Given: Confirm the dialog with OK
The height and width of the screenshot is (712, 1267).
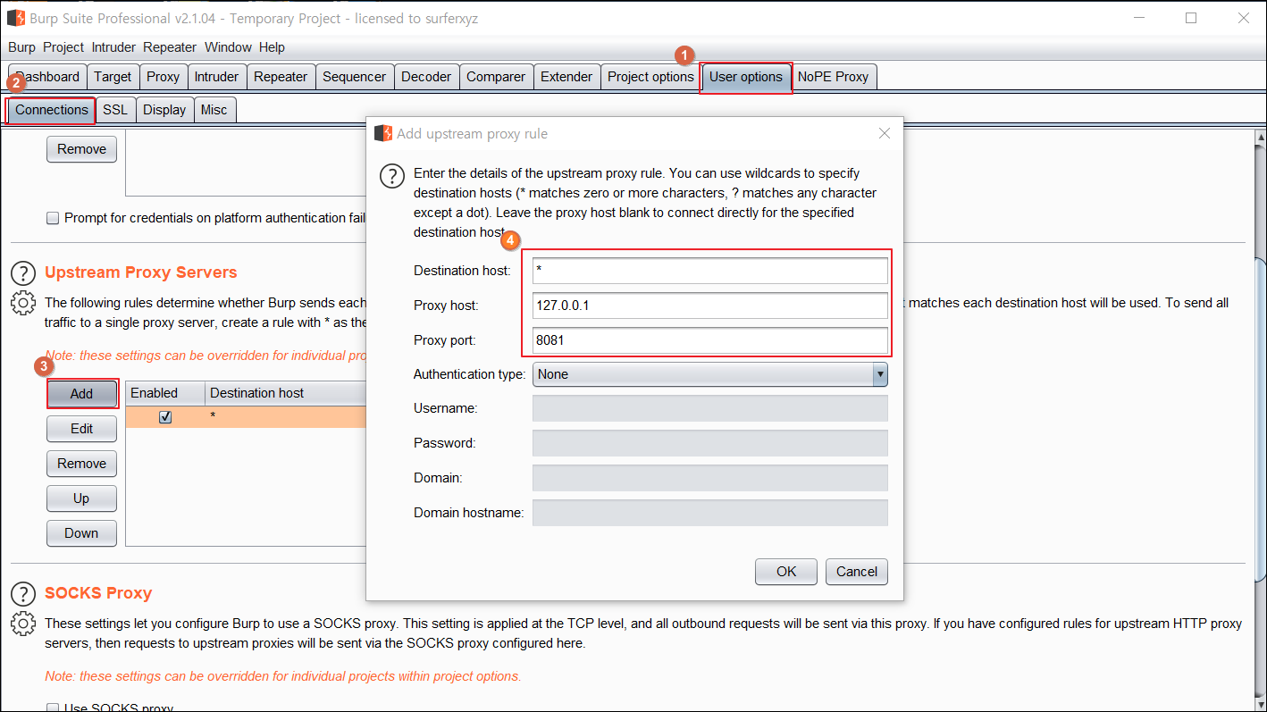Looking at the screenshot, I should point(786,572).
